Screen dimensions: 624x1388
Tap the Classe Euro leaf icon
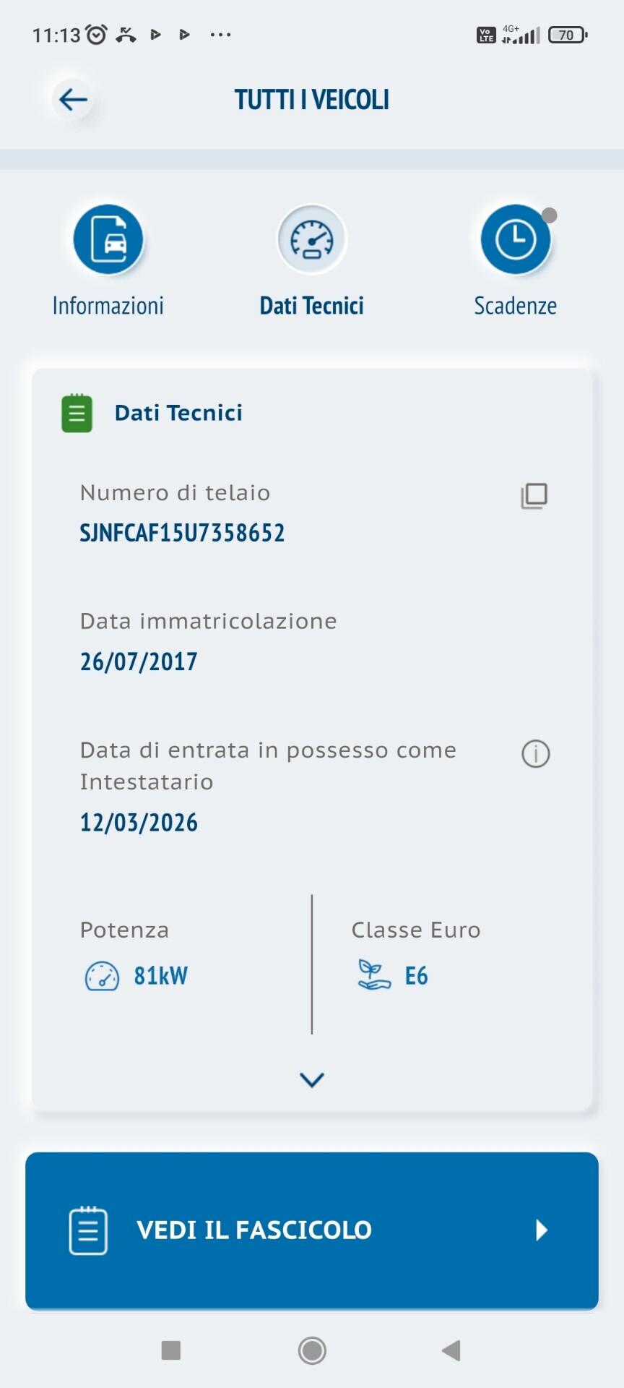pos(373,975)
